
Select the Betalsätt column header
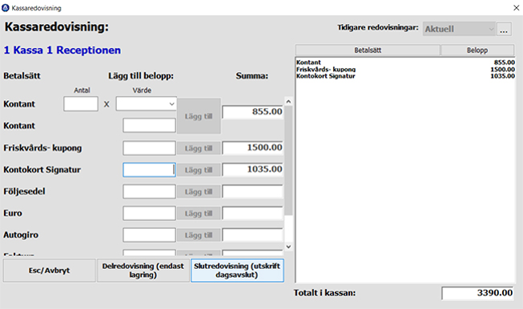[x=368, y=50]
